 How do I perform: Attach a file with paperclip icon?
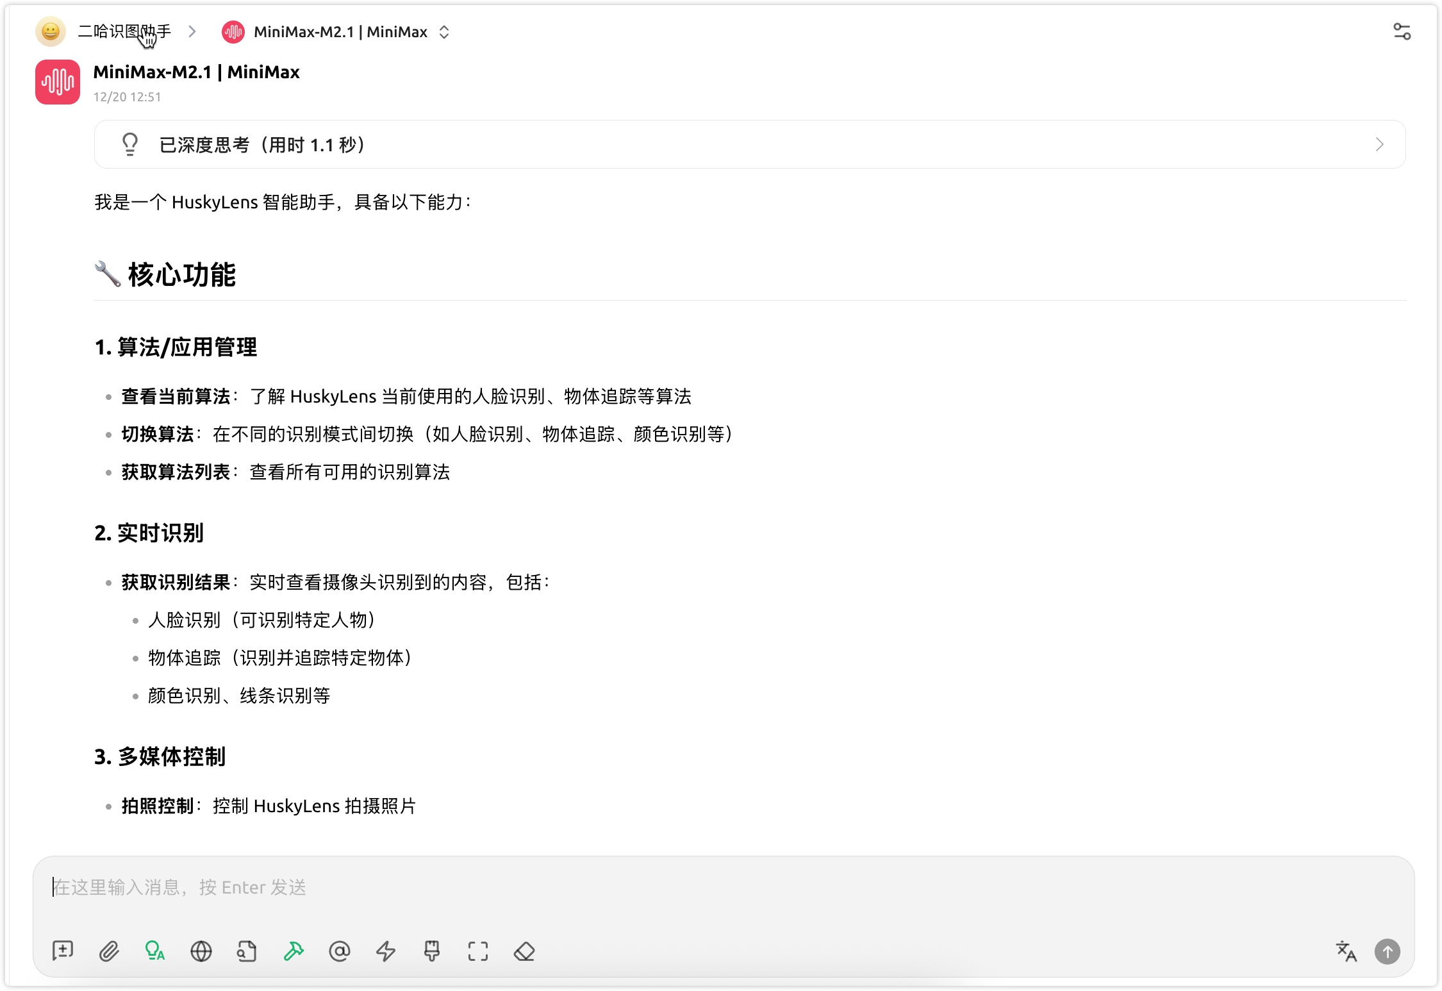point(109,951)
